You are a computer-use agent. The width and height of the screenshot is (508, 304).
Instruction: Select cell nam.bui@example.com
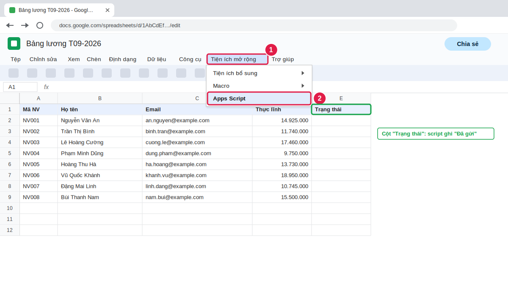pyautogui.click(x=197, y=197)
